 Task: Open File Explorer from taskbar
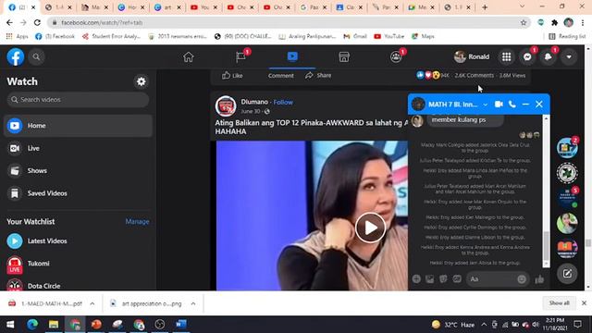(x=54, y=325)
